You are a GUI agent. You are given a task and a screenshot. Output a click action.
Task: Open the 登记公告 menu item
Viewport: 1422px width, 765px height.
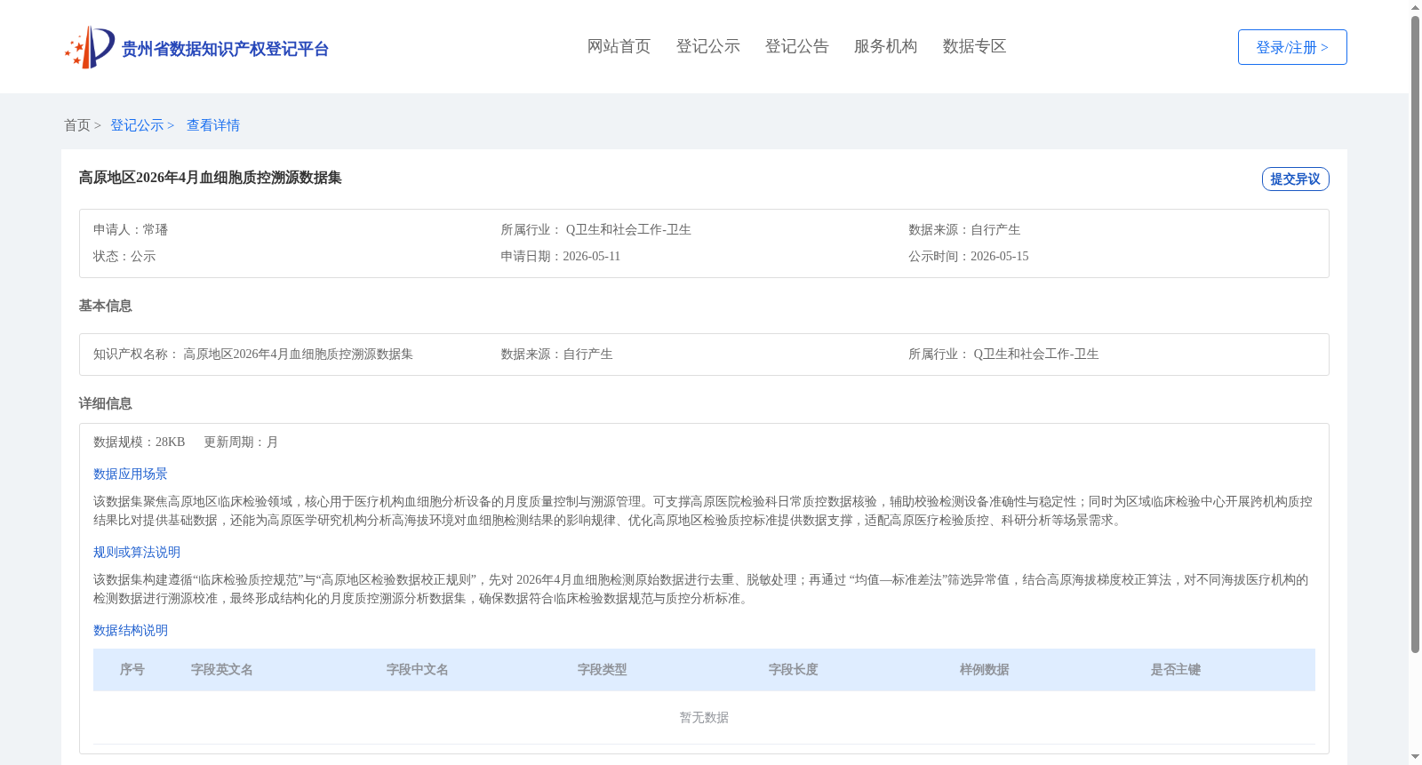(x=796, y=46)
